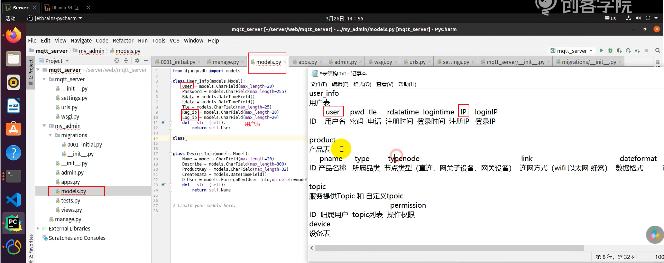The height and width of the screenshot is (263, 664).
Task: Click the profile run icon with clock
Action: tap(628, 50)
